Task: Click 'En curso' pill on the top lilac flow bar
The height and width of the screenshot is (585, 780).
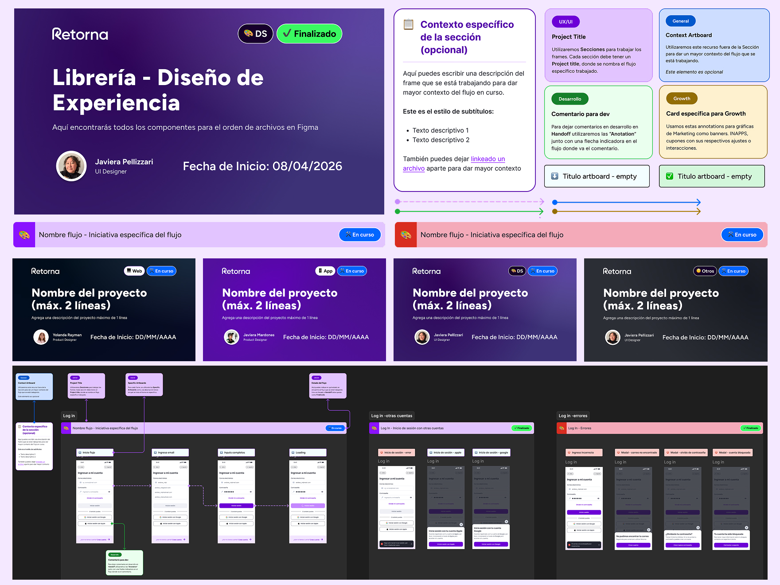Action: (360, 234)
